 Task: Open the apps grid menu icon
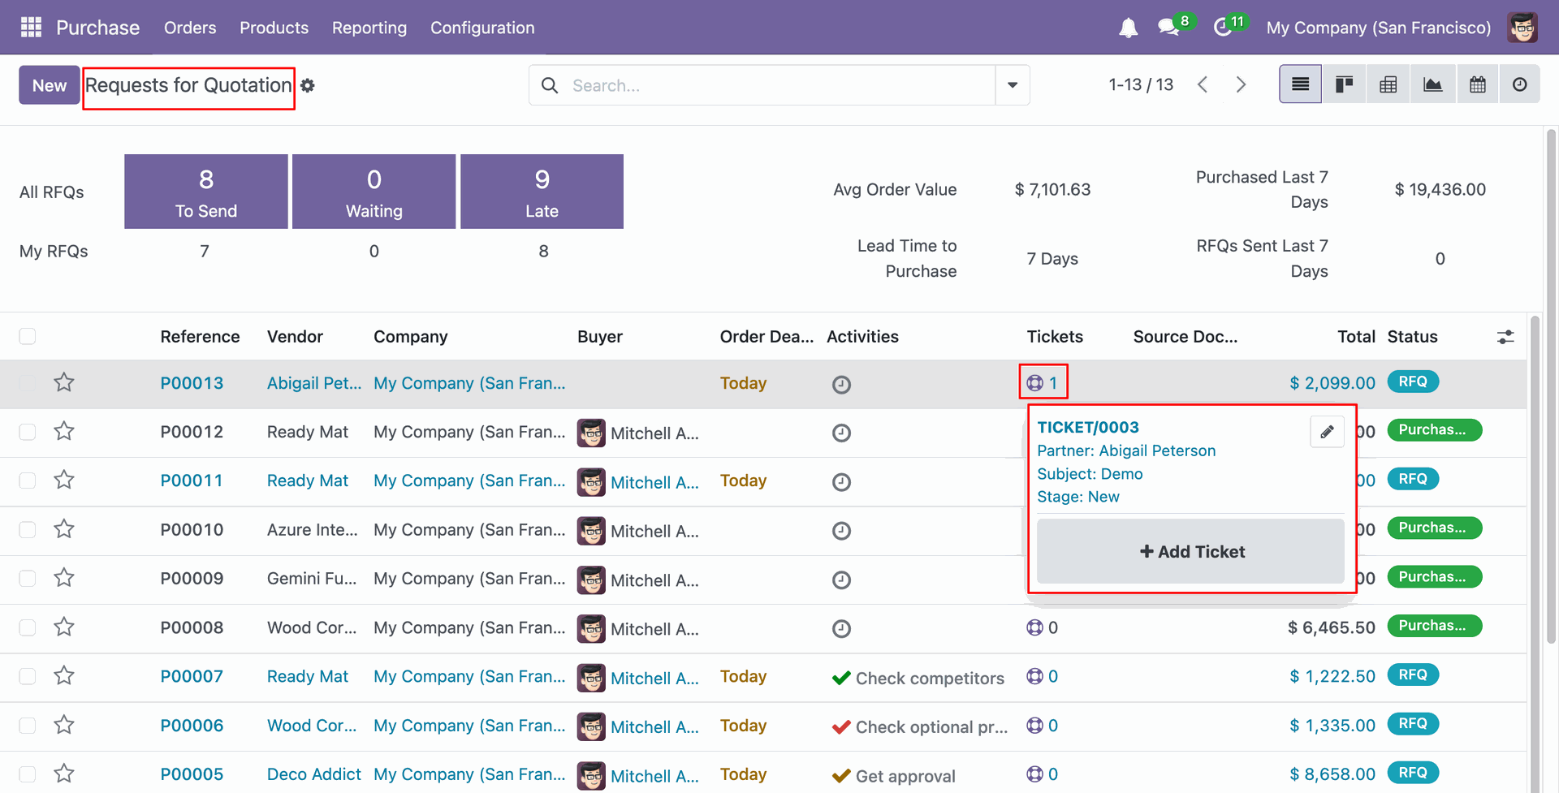[31, 28]
